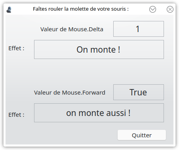Click the blank space left of the Quitter button

point(61,135)
